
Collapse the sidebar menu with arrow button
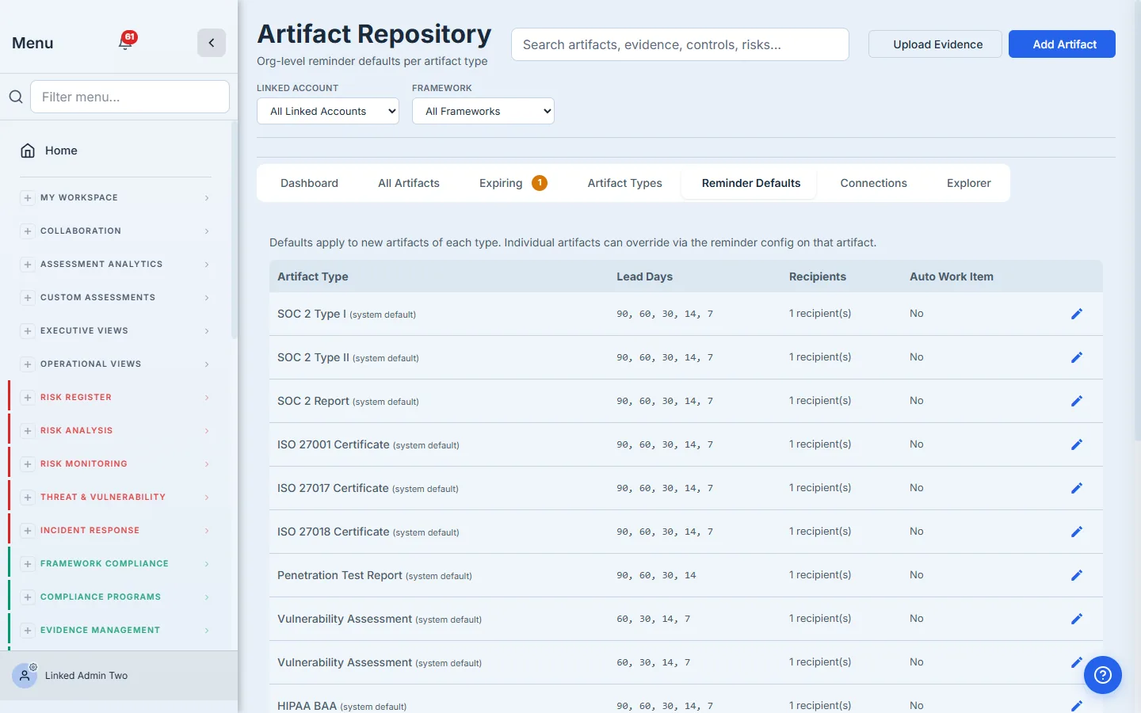pyautogui.click(x=212, y=43)
